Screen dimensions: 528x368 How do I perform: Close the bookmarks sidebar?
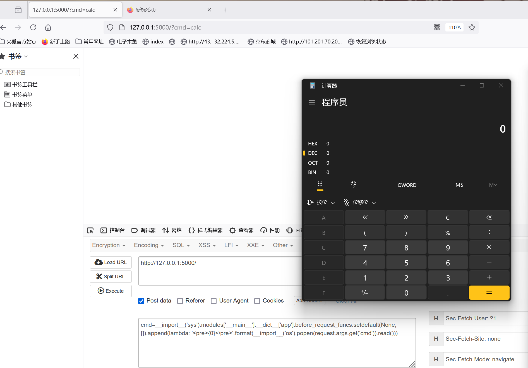point(76,56)
